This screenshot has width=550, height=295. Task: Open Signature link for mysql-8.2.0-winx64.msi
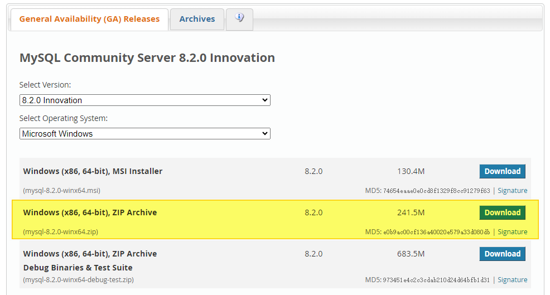tap(513, 191)
